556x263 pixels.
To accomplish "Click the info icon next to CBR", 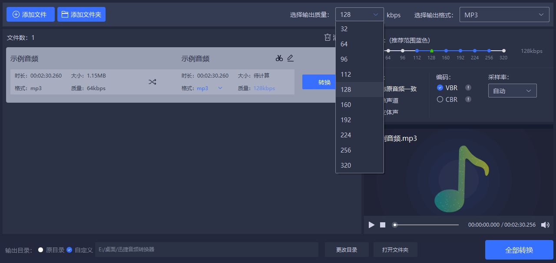I will (468, 99).
